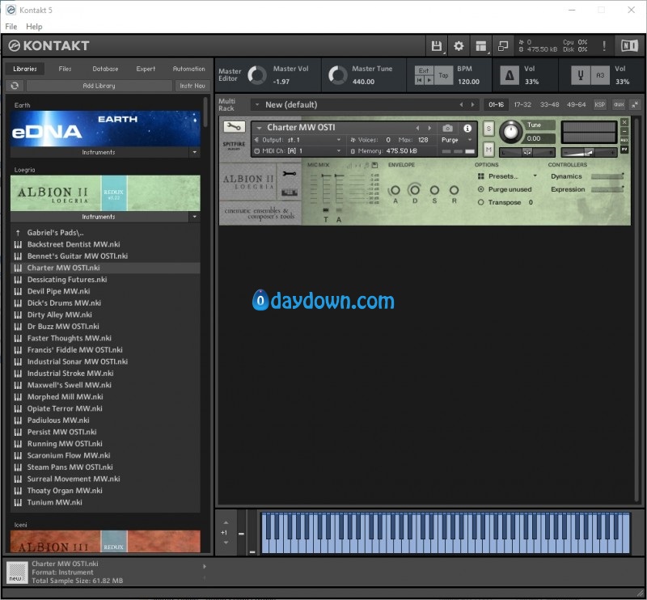647x600 pixels.
Task: Expand the Albion II Instruments dropdown arrow
Action: coord(194,217)
